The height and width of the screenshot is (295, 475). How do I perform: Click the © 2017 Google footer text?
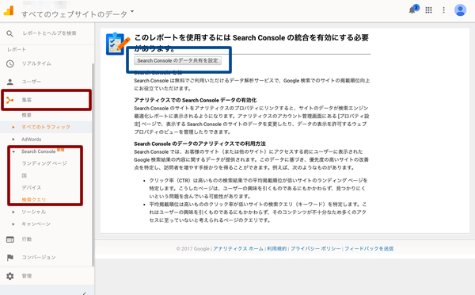pyautogui.click(x=193, y=249)
